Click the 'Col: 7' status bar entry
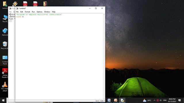The image size is (184, 103). [x=102, y=101]
